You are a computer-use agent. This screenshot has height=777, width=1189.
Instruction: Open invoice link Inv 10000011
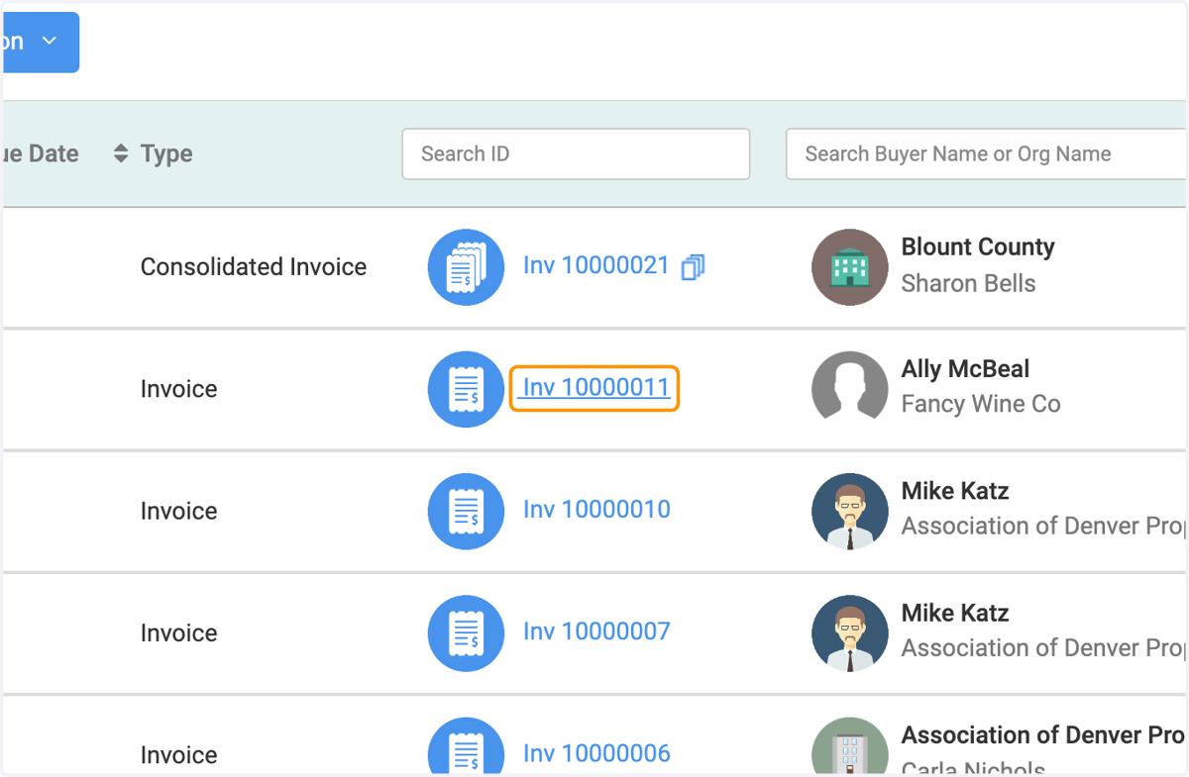[x=594, y=388]
